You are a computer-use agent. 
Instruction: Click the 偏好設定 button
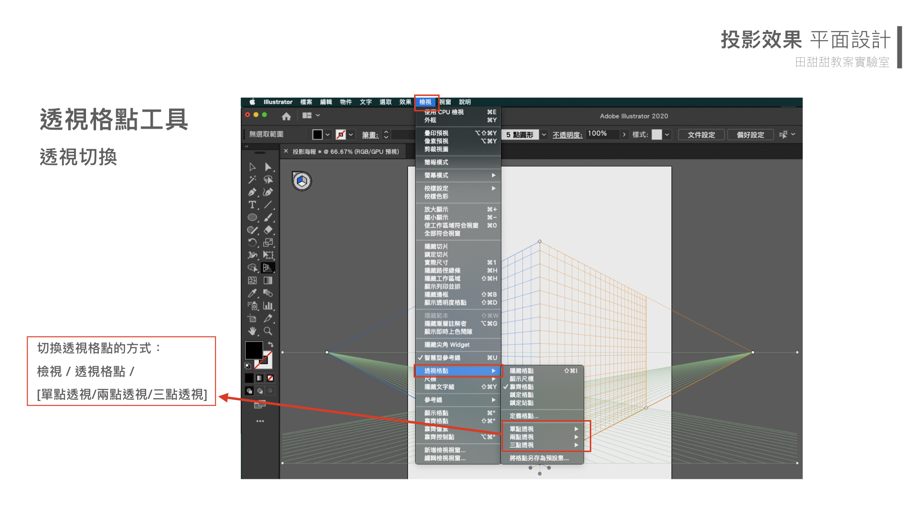pyautogui.click(x=750, y=135)
